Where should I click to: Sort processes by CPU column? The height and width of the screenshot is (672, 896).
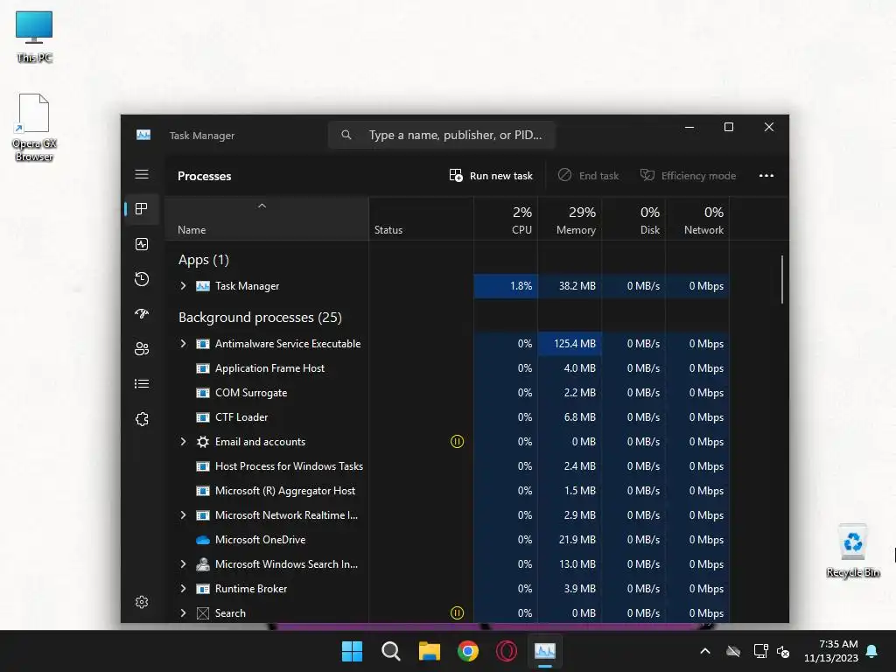tap(506, 220)
